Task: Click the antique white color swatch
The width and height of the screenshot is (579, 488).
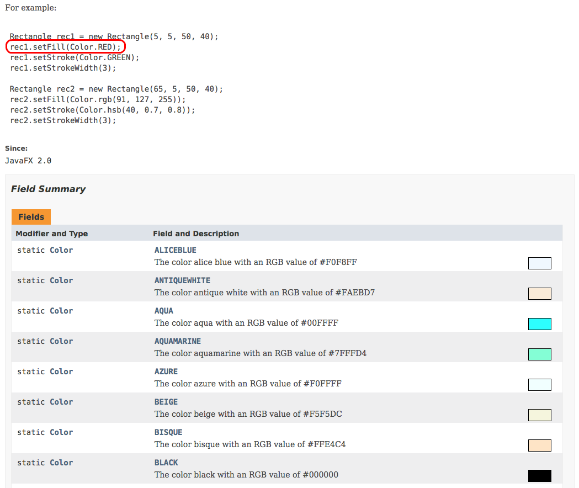Action: point(539,294)
